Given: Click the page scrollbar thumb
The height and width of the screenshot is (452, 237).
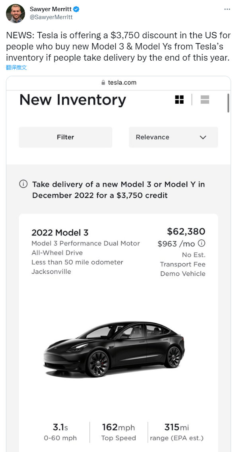Looking at the screenshot, I should pos(228,103).
